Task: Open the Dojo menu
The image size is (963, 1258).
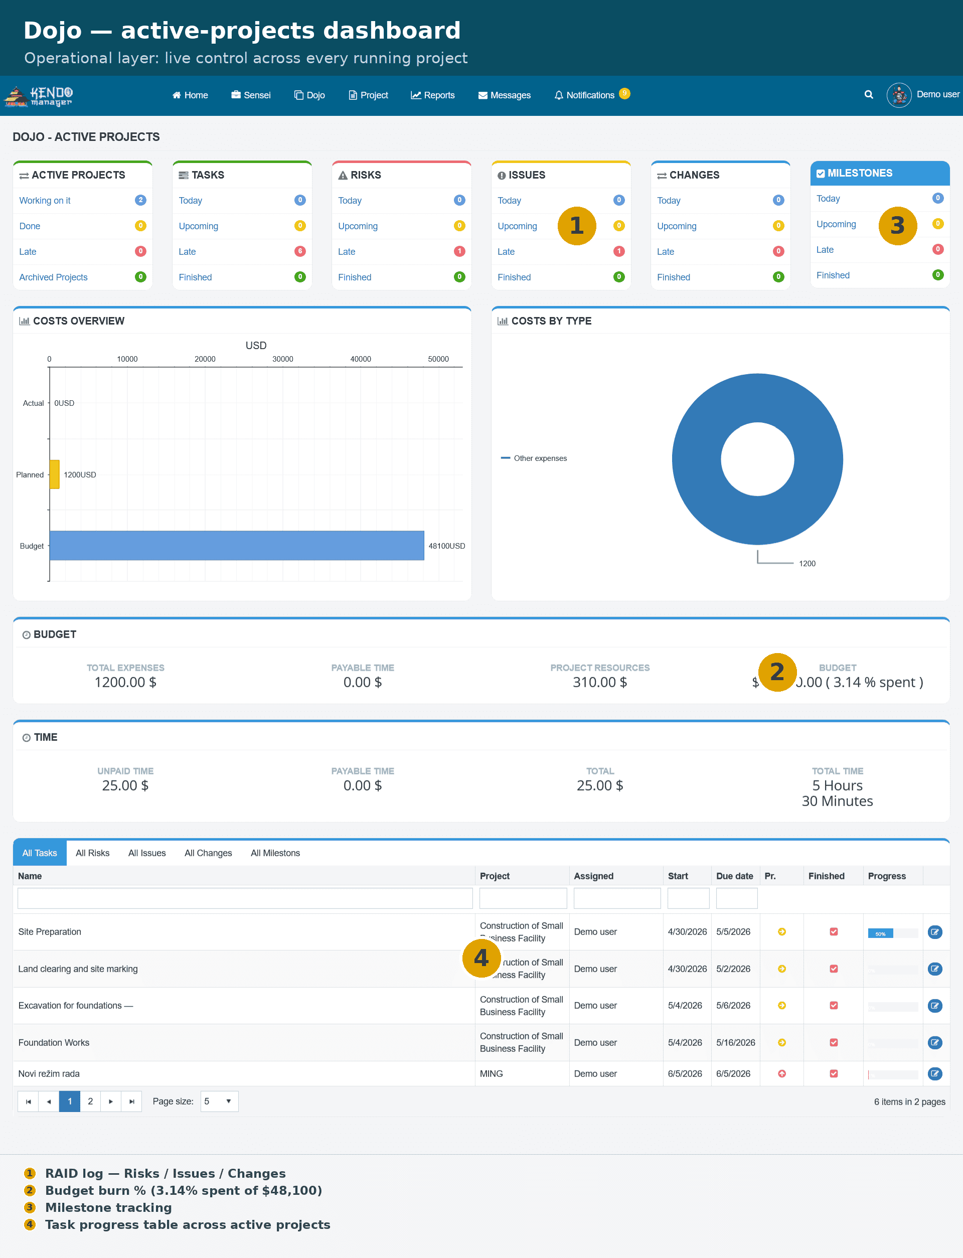Action: click(x=309, y=95)
